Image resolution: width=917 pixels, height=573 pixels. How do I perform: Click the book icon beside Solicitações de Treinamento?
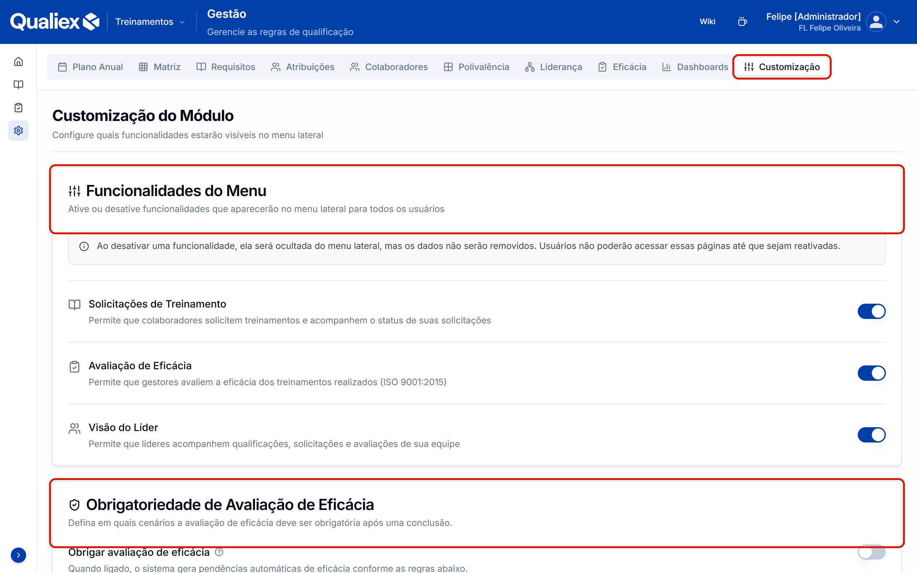(74, 305)
